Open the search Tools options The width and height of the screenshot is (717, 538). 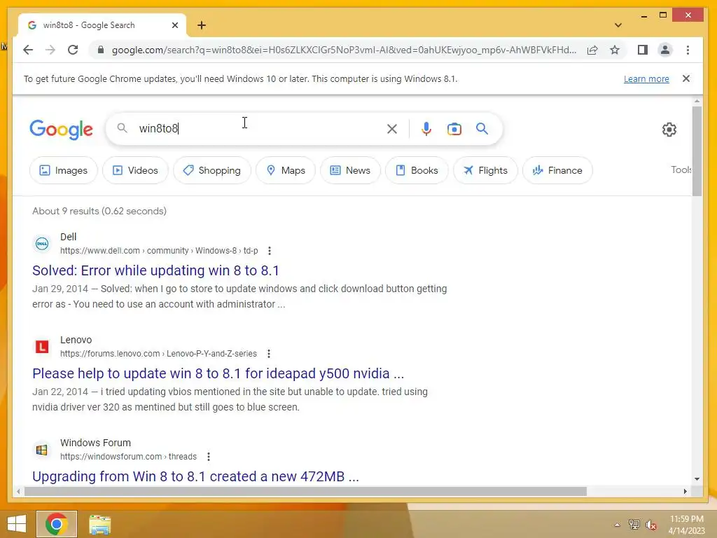click(x=681, y=170)
